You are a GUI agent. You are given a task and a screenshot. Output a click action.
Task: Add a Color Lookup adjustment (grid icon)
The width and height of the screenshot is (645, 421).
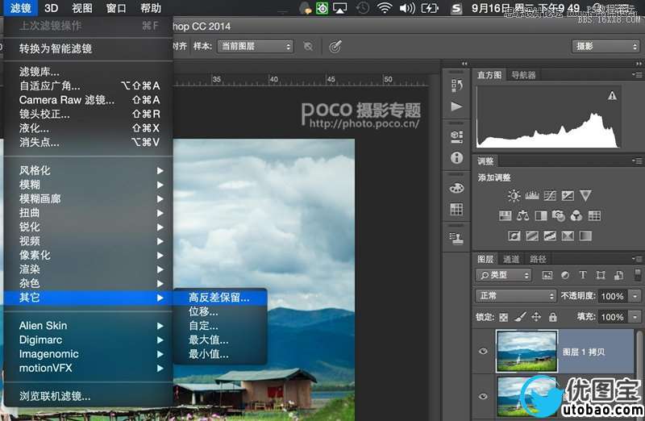(x=594, y=215)
